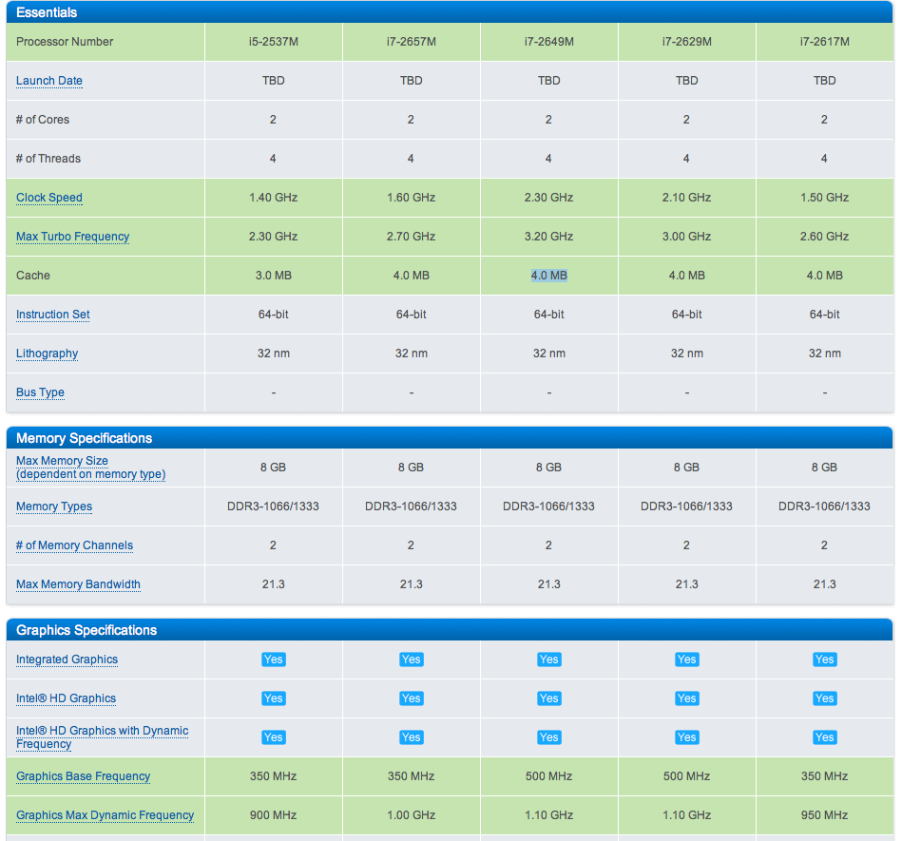This screenshot has width=902, height=841.
Task: Click the Cache row label
Action: click(x=32, y=276)
